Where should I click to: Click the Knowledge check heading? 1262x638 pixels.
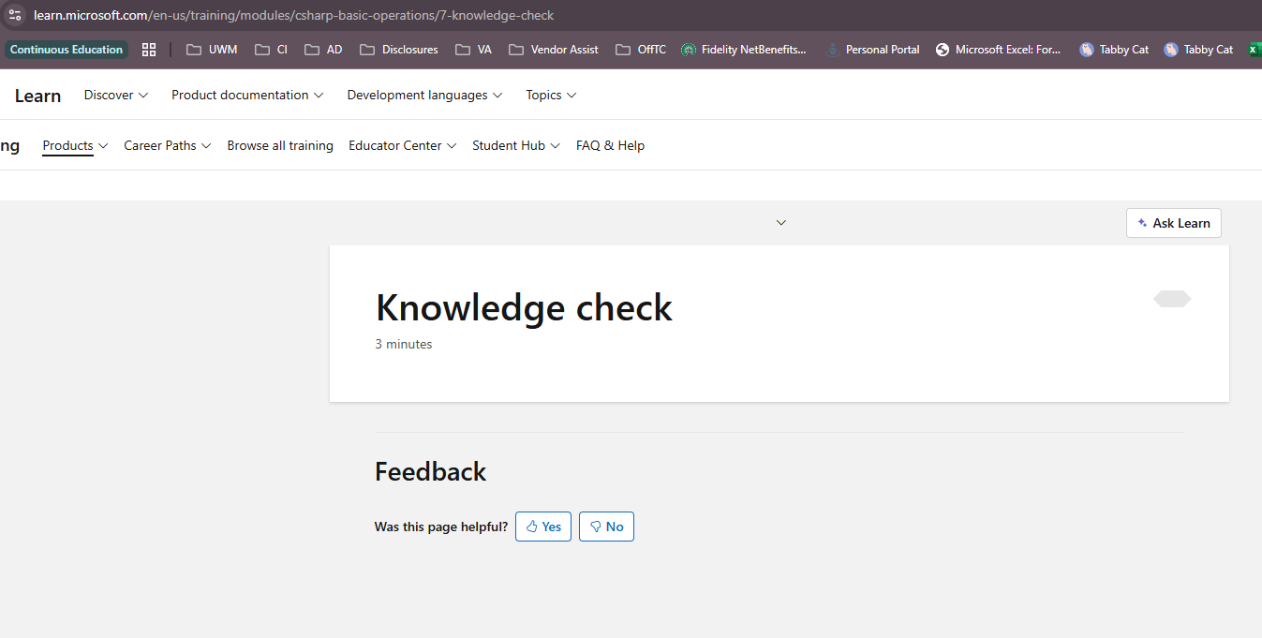(x=524, y=307)
